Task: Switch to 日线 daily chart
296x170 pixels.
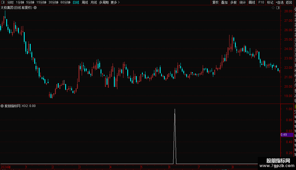Action: click(x=76, y=2)
